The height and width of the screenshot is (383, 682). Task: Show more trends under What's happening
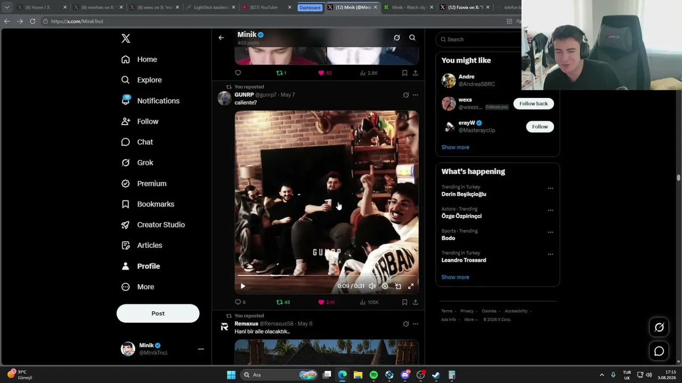tap(455, 277)
